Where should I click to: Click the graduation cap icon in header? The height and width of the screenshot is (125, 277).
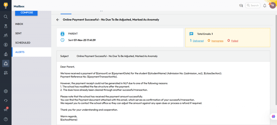241,5
